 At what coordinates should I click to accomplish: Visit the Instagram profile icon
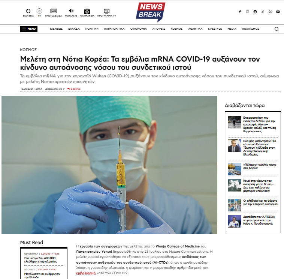[247, 12]
